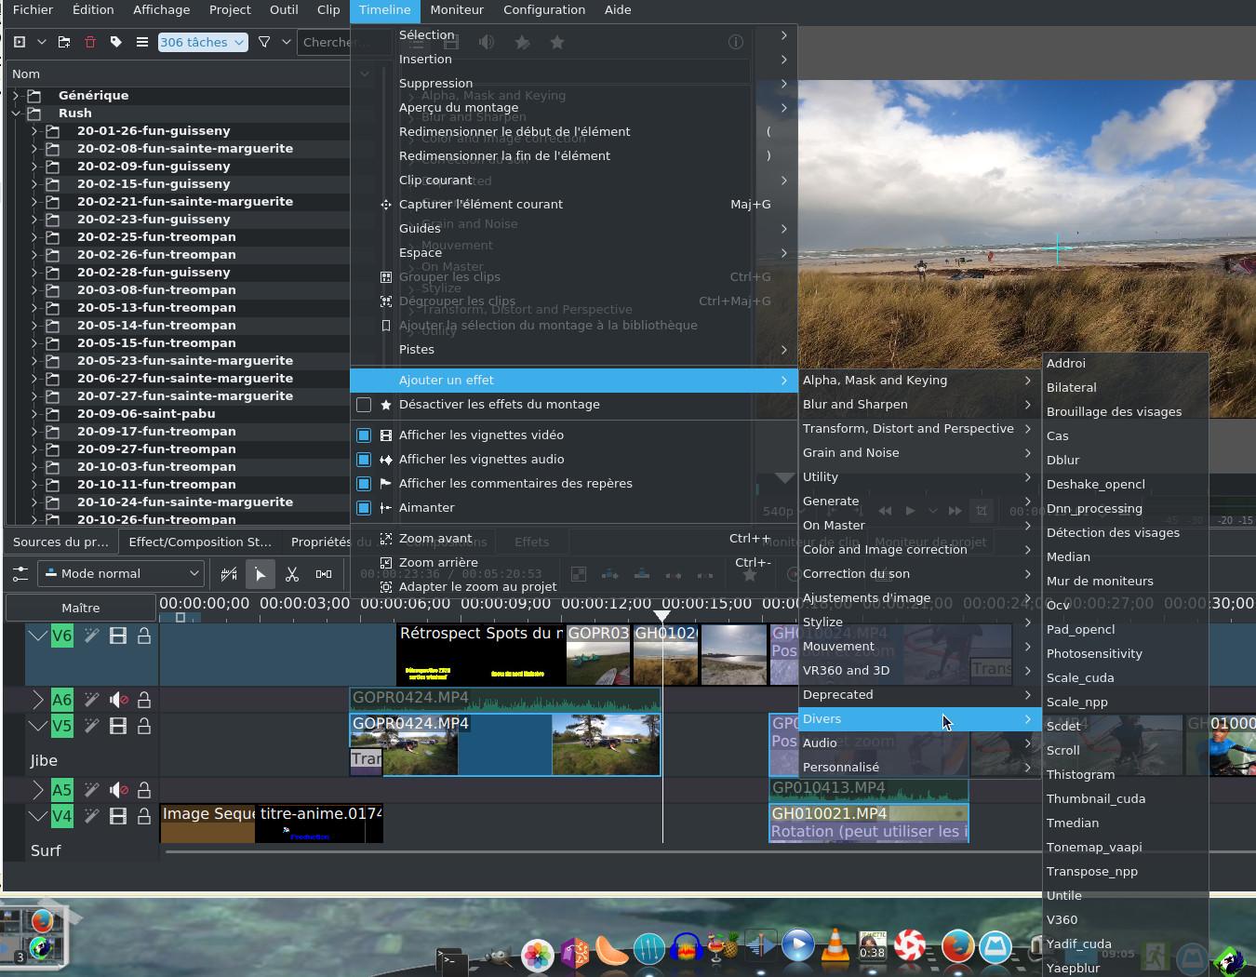The image size is (1256, 977).
Task: Lock track A5 with padlock
Action: tap(144, 790)
